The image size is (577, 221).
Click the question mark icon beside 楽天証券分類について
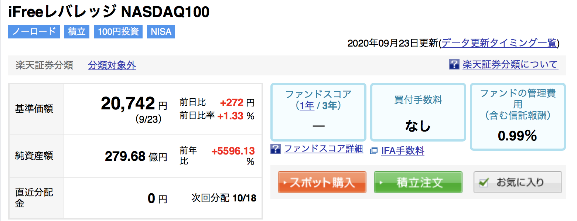tap(454, 65)
